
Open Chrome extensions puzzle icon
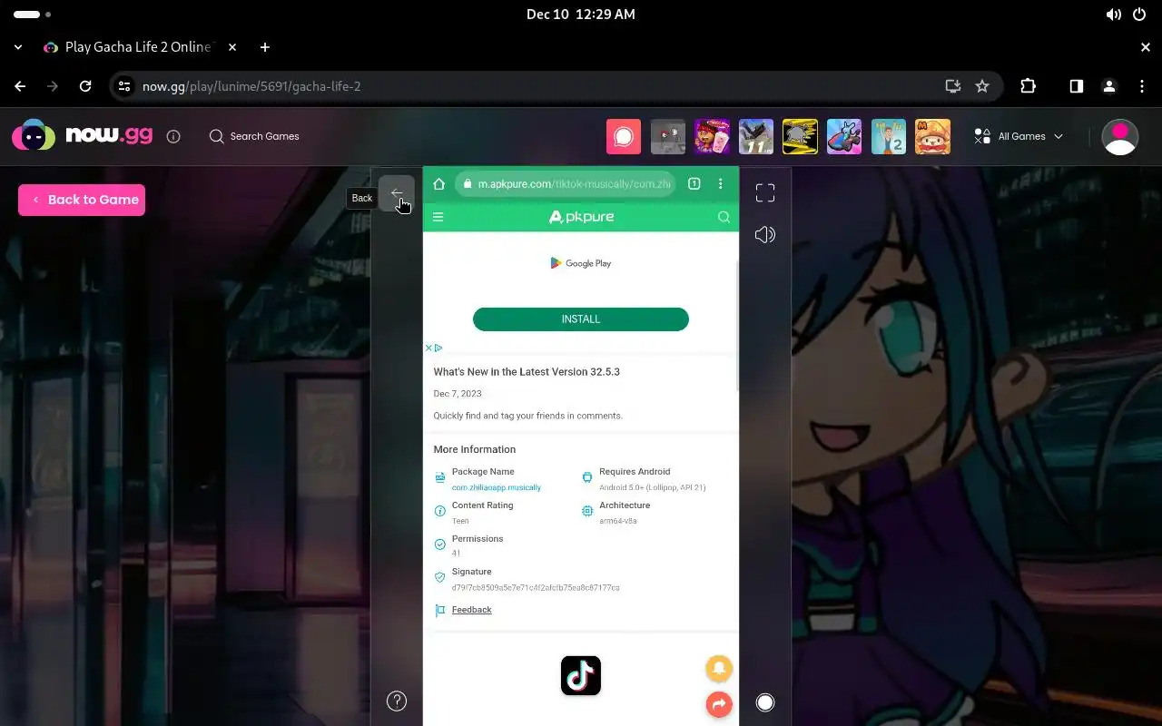pos(1029,86)
